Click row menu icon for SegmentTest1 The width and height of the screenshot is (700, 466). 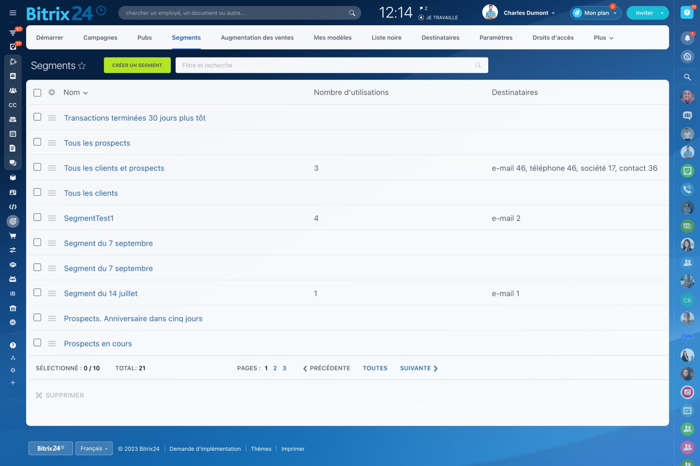[x=52, y=218]
